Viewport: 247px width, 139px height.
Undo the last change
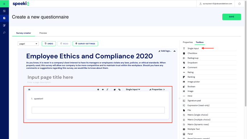point(49,44)
